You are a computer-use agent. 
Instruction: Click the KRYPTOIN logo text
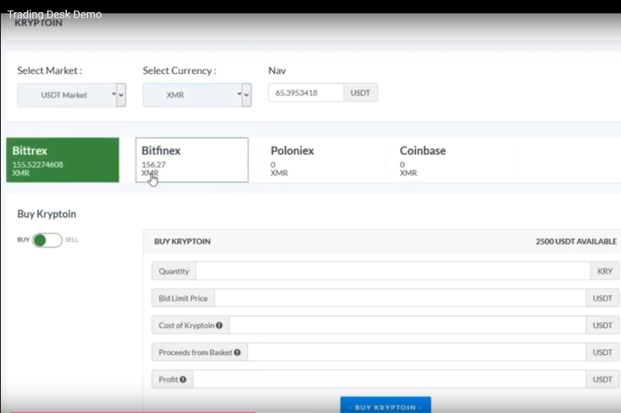[38, 23]
